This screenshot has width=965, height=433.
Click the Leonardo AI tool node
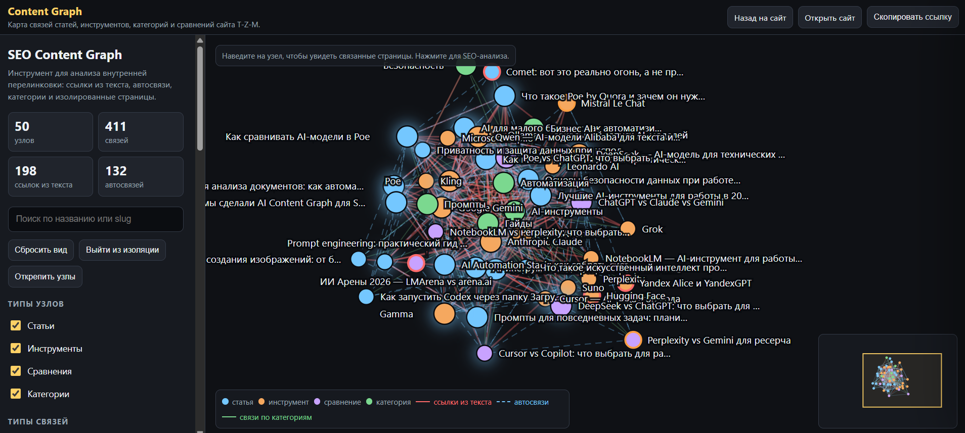coord(553,166)
